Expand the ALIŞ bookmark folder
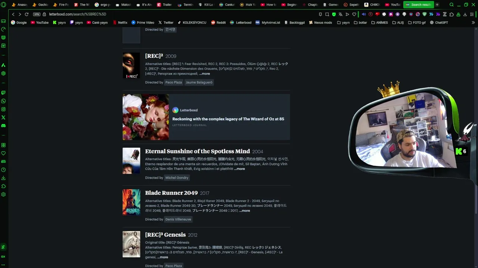Screen dimensions: 478x268 click(x=398, y=22)
